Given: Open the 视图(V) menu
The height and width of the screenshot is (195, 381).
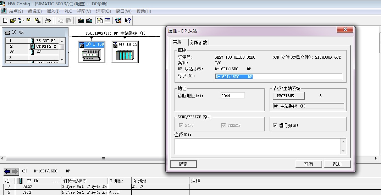Looking at the screenshot, I should (84, 11).
